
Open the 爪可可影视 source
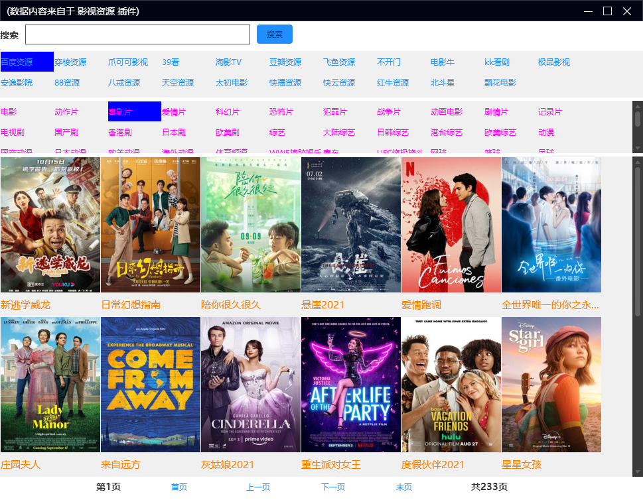point(128,62)
